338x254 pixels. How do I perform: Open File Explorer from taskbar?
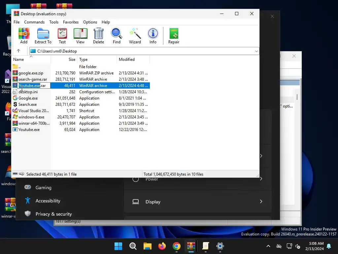click(x=148, y=246)
